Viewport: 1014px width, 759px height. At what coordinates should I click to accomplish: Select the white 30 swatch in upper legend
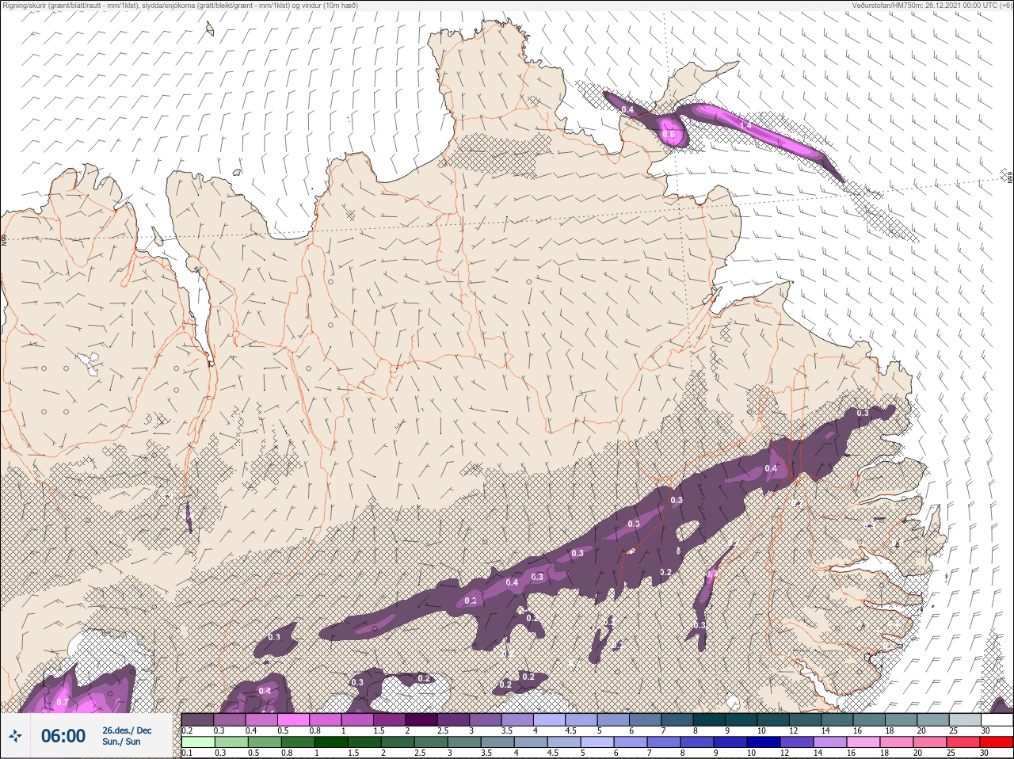(996, 720)
